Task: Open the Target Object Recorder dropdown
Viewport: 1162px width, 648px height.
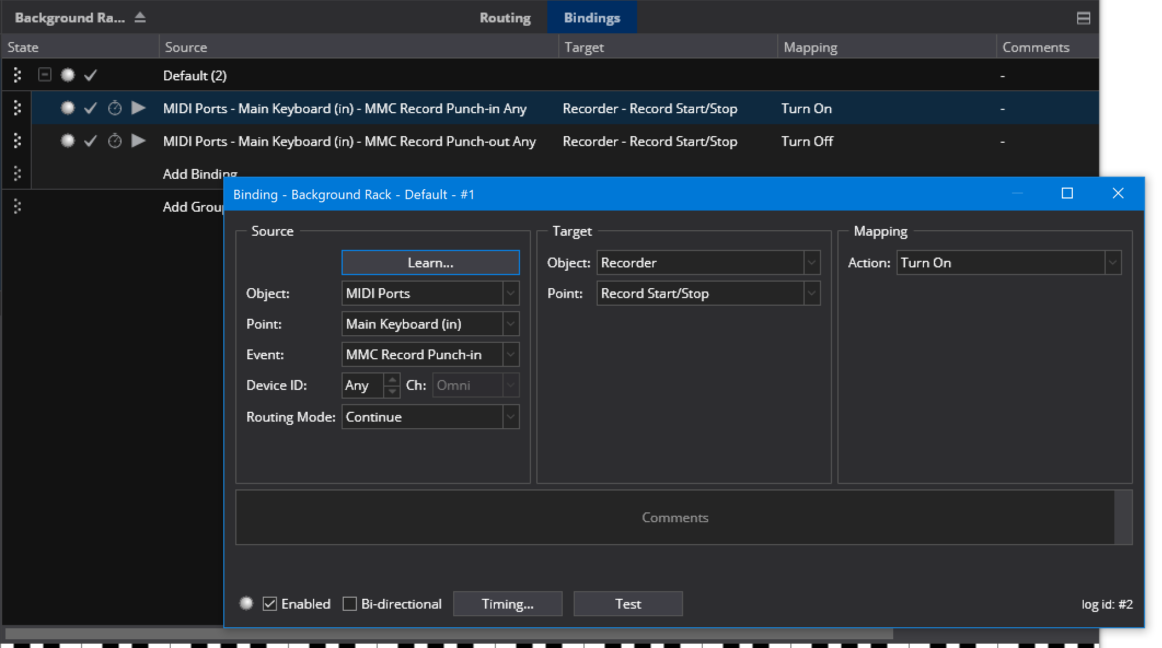Action: [x=708, y=262]
